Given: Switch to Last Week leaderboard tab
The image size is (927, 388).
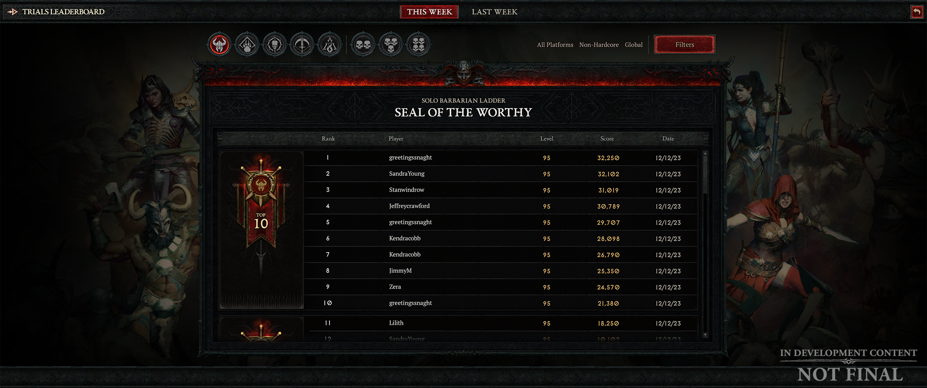Looking at the screenshot, I should click(x=494, y=12).
